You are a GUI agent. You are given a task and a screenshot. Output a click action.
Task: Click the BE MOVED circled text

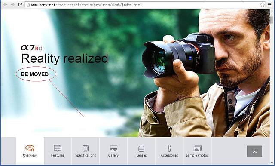click(x=35, y=74)
